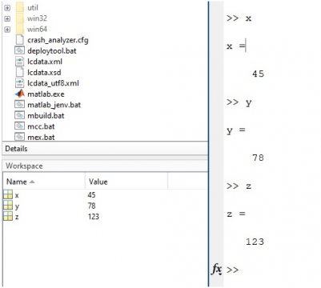Screen dimensions: 321x288
Task: Click the matlab.exe application icon
Action: click(19, 94)
